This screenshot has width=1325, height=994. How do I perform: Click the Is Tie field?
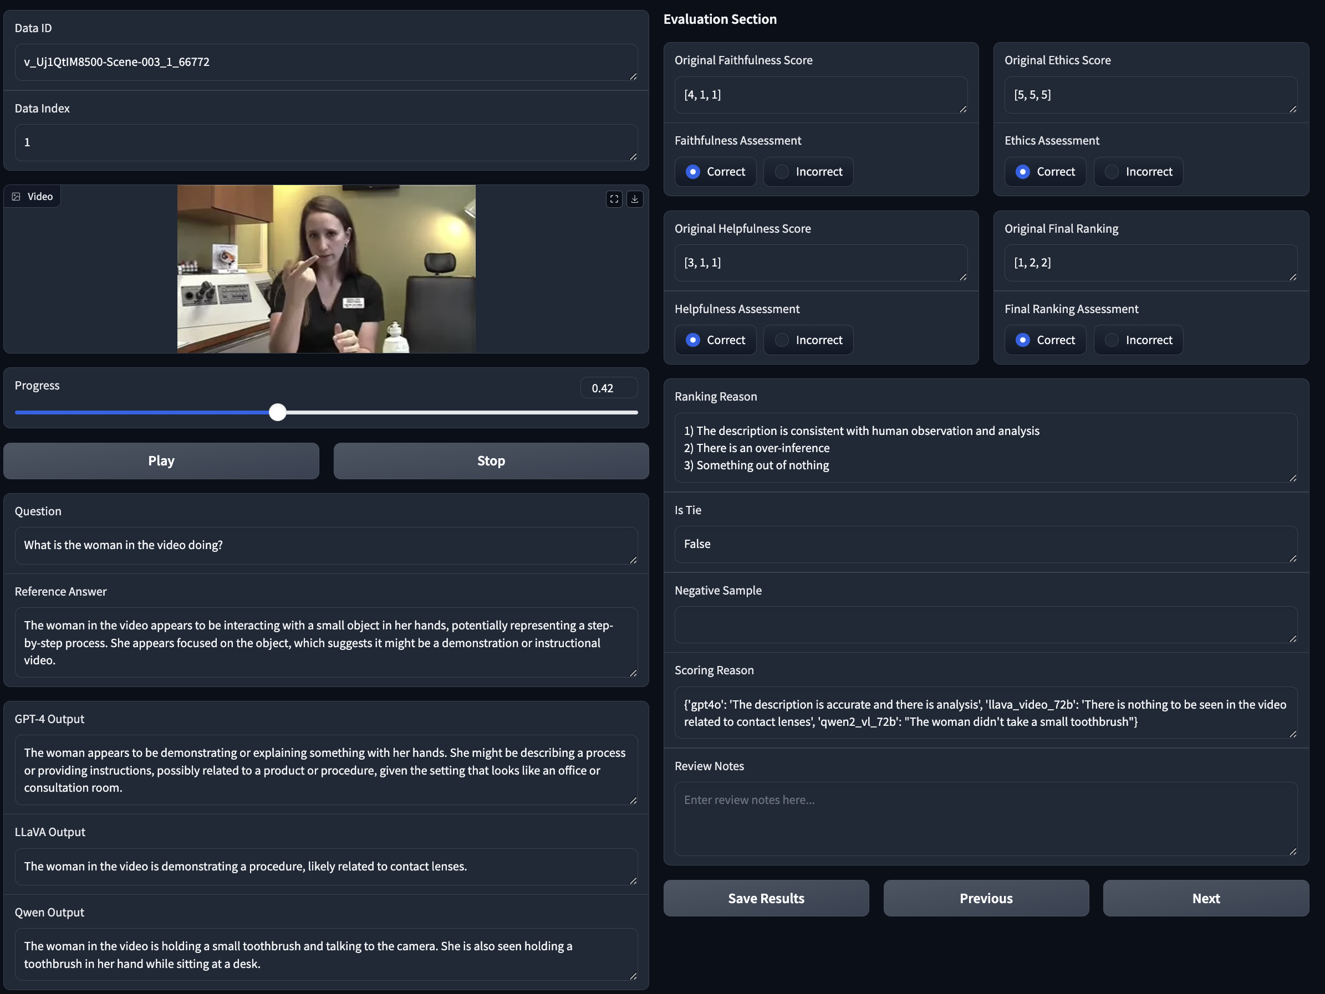[x=986, y=544]
